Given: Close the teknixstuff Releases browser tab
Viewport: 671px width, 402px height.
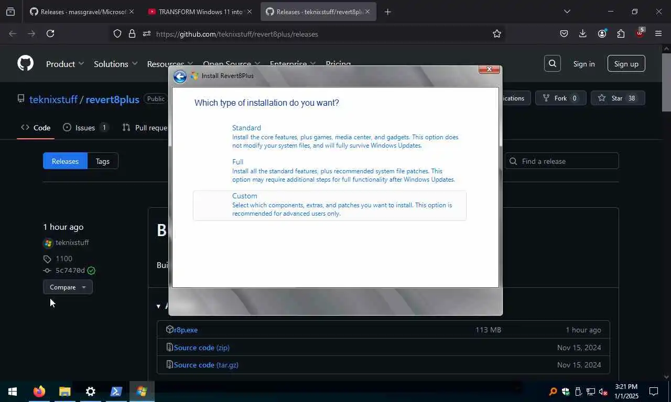Looking at the screenshot, I should pos(367,12).
